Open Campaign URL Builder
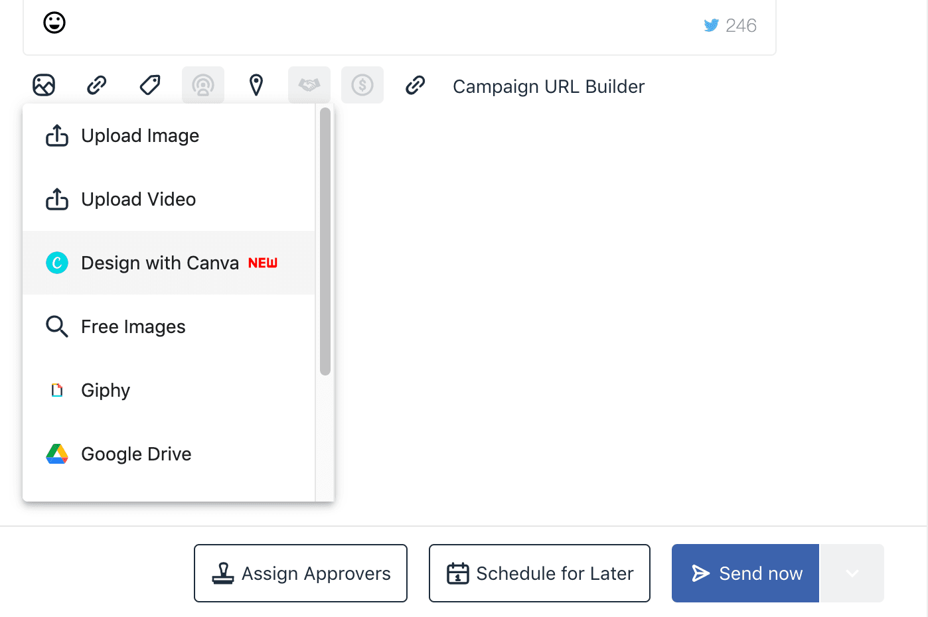 548,87
